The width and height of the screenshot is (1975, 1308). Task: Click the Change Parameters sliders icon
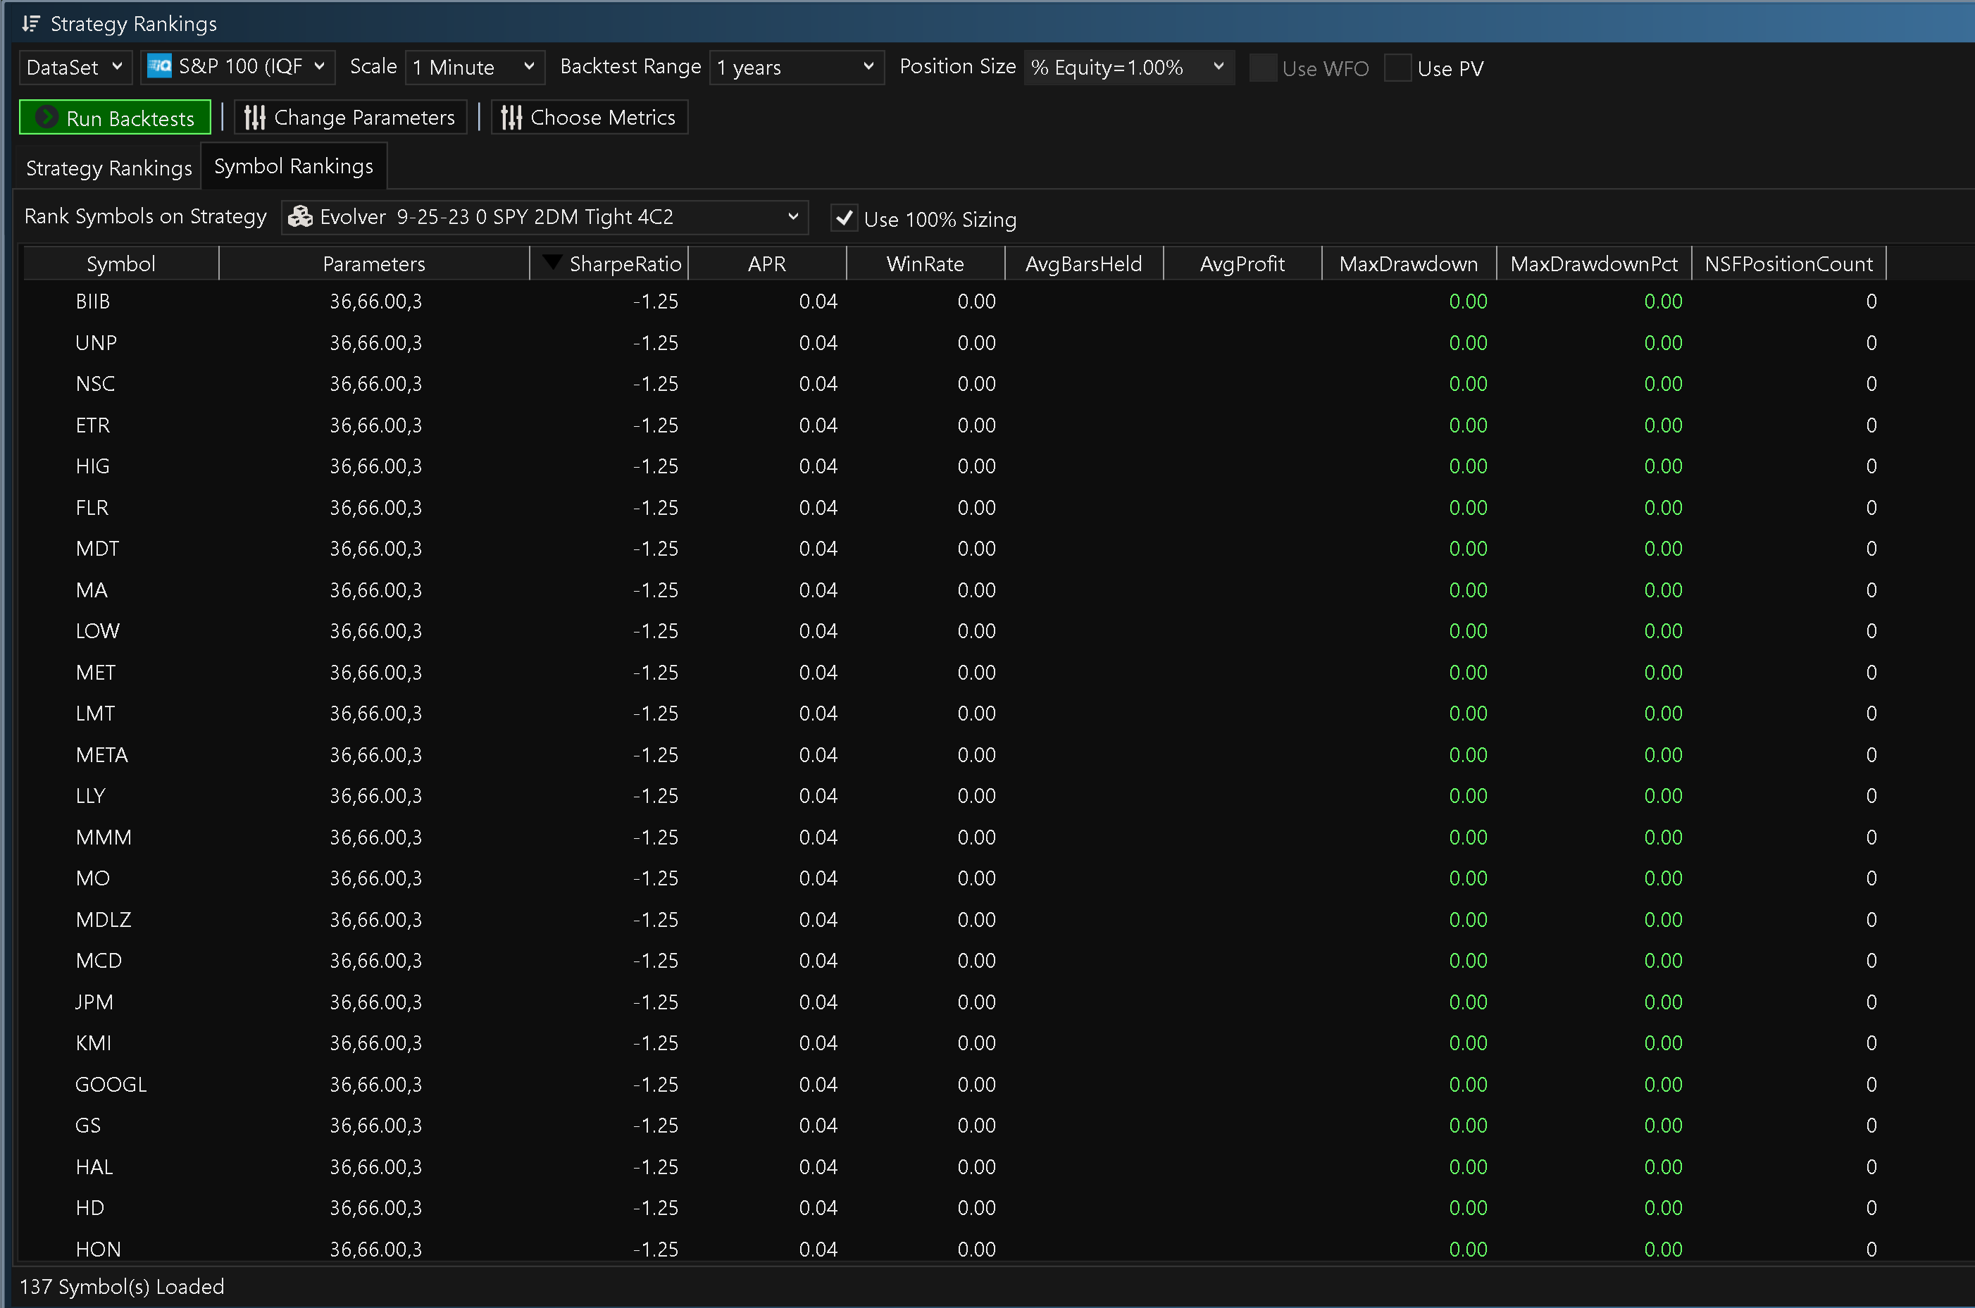[255, 118]
